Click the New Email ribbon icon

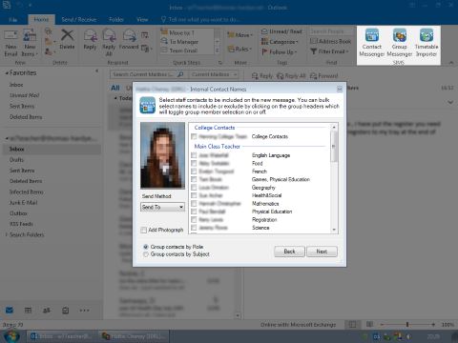(x=10, y=43)
